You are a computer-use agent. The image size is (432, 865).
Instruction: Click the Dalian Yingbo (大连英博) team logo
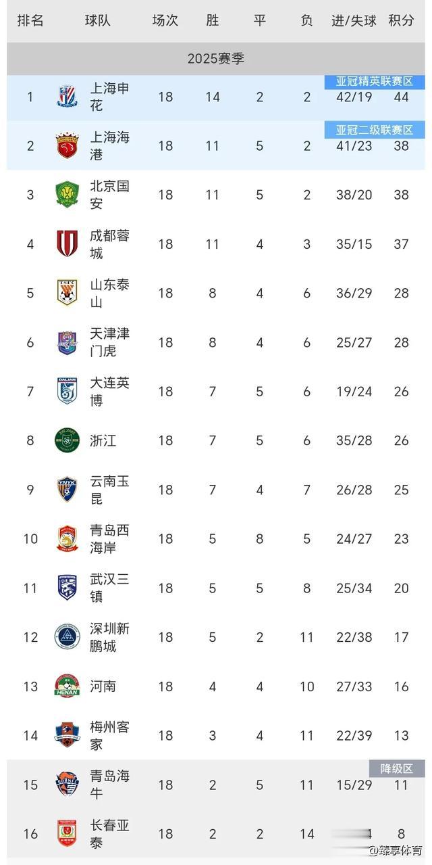point(67,391)
